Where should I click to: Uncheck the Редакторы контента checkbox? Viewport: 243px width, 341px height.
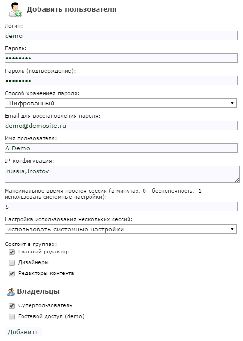point(12,274)
